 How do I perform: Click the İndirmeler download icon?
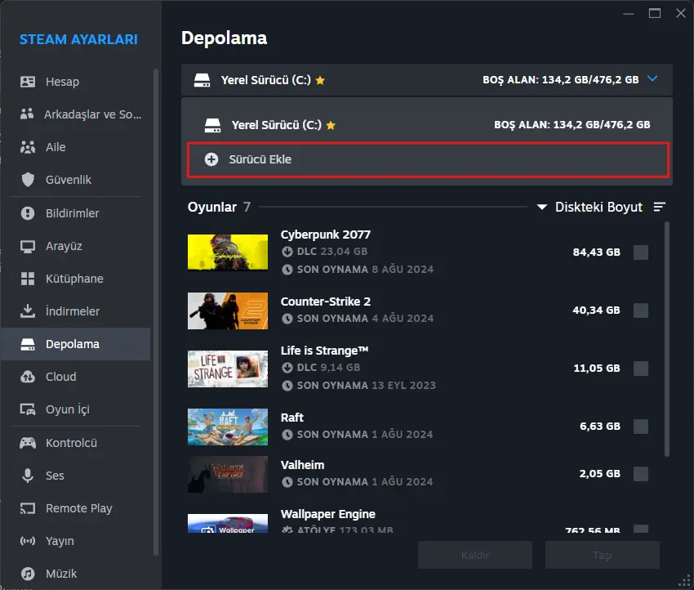point(28,311)
